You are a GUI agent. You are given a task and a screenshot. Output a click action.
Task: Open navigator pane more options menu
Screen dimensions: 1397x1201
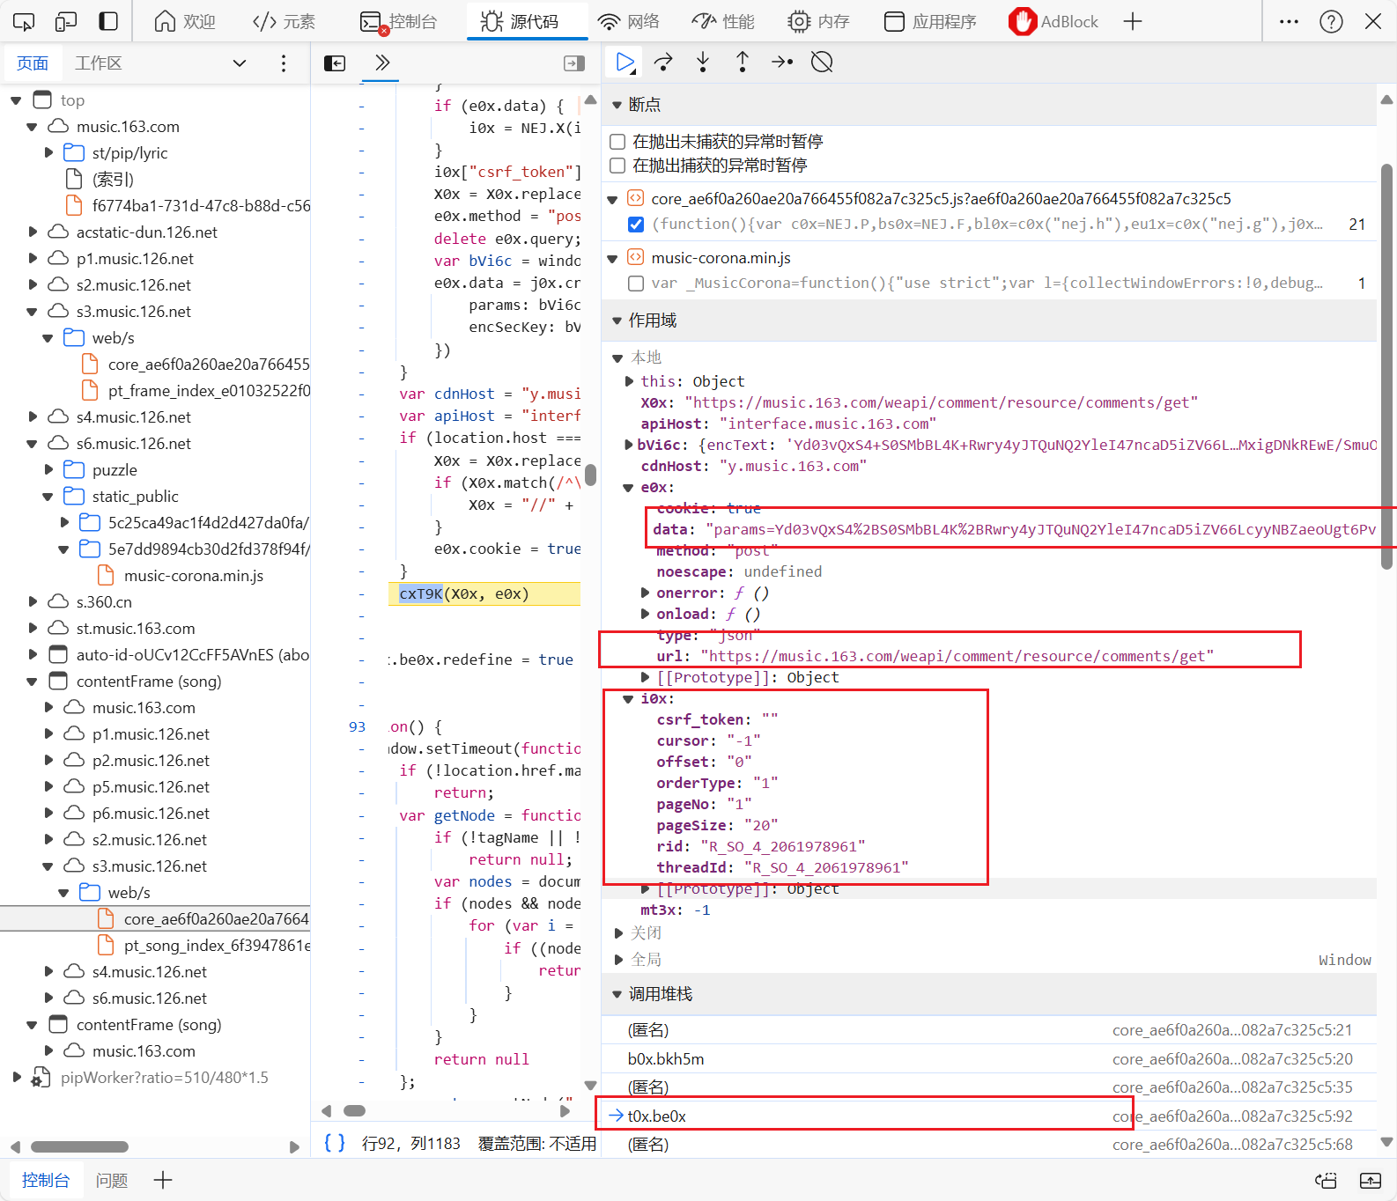click(283, 63)
